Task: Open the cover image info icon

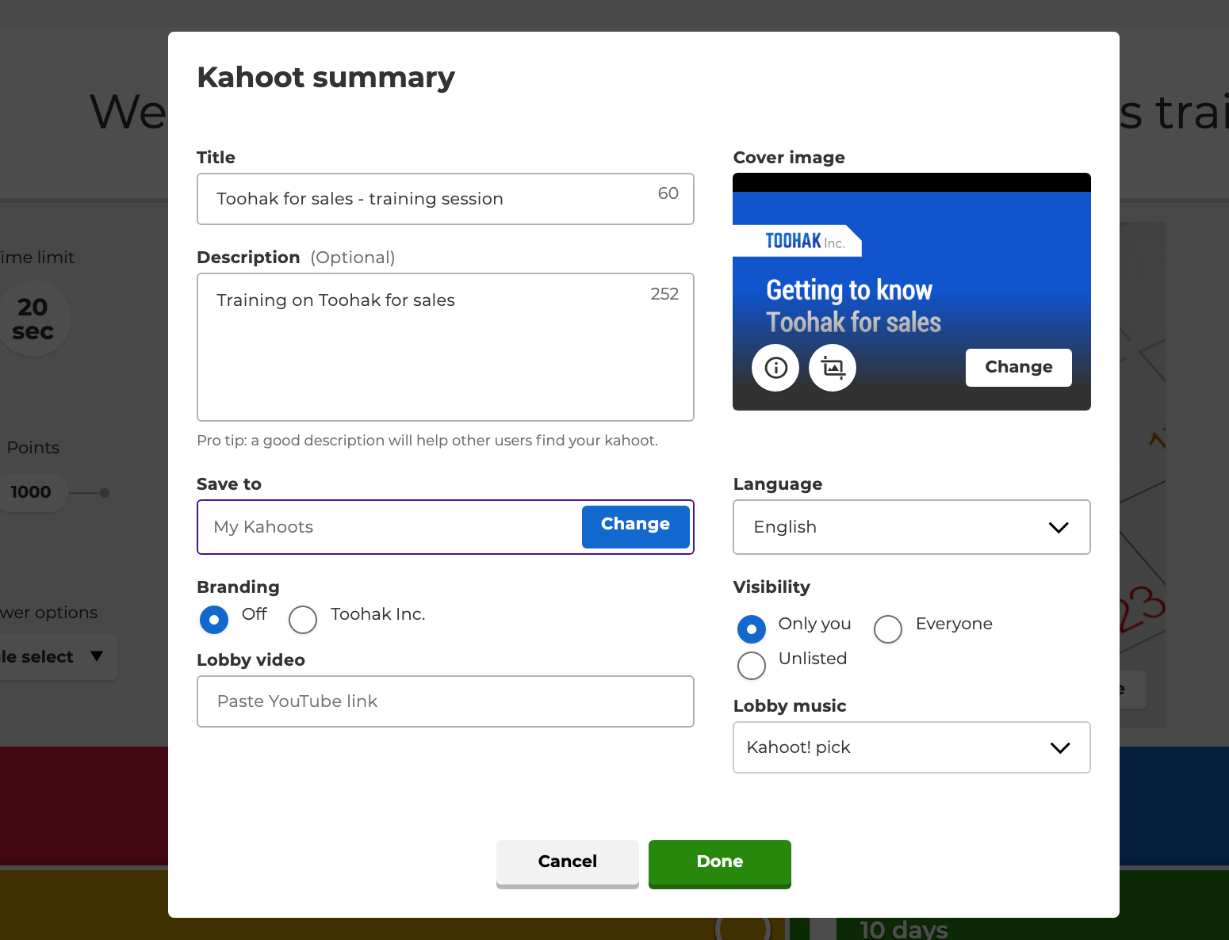Action: click(x=775, y=368)
